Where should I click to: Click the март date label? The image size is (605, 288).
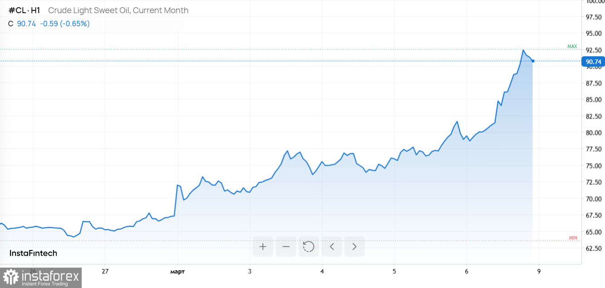coord(177,272)
